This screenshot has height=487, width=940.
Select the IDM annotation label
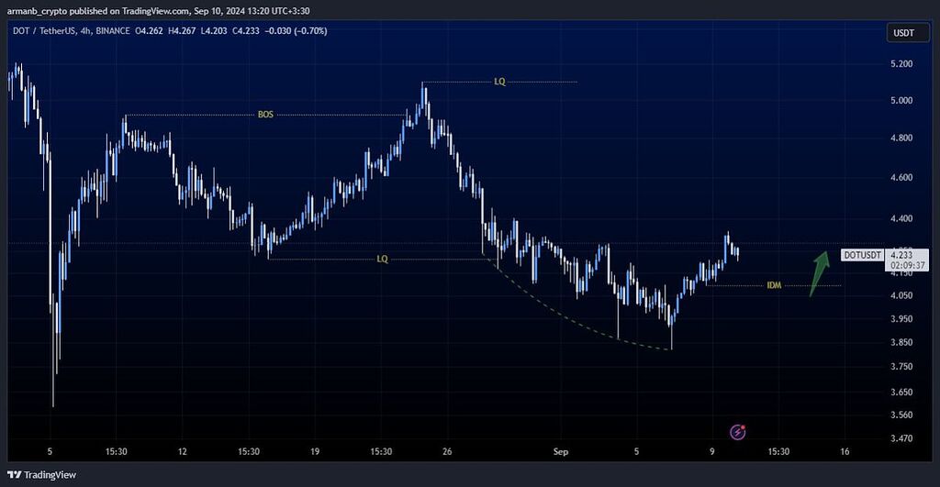pyautogui.click(x=773, y=286)
